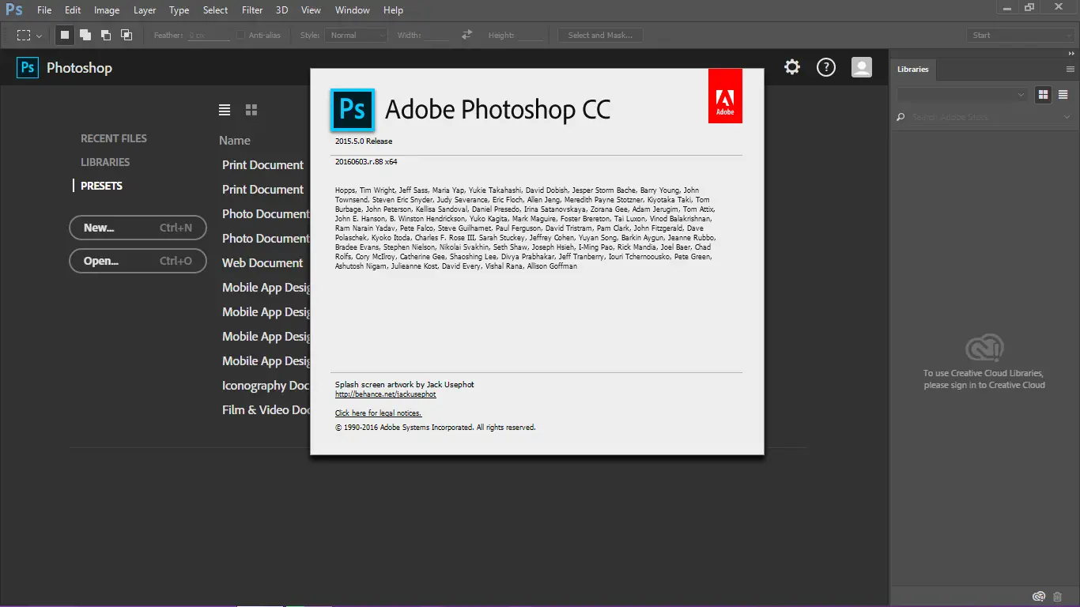Click the Feather value field
1080x607 pixels.
[208, 35]
